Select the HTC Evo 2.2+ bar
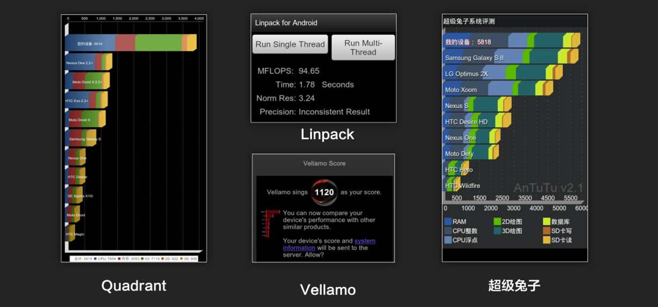Viewport: 658px width, 307px height. [x=86, y=101]
